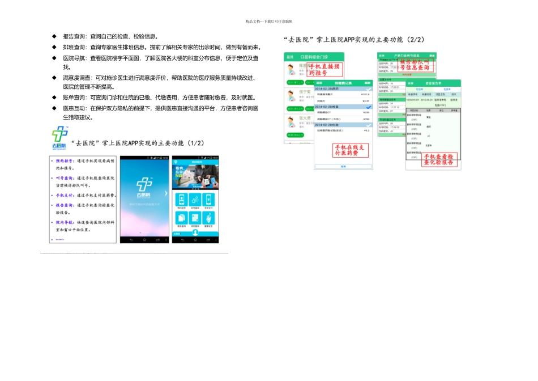Click the red label 候诊排队叫号信息查询
This screenshot has width=538, height=381.
click(x=416, y=65)
